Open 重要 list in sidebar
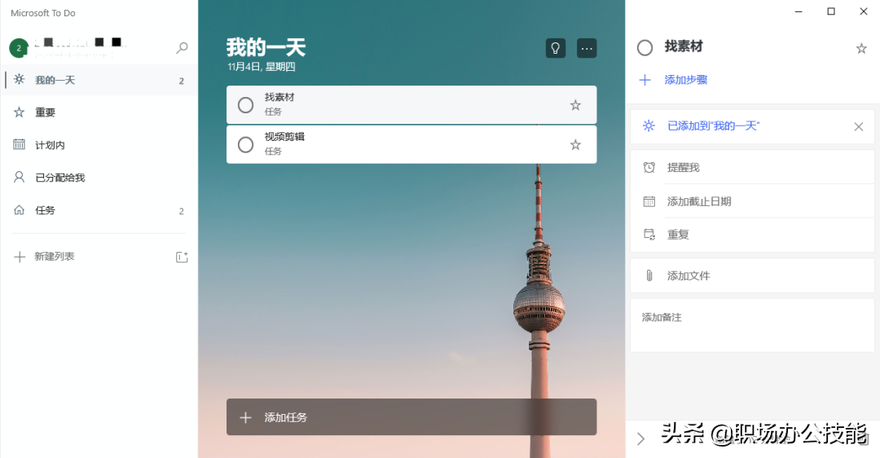 [99, 112]
